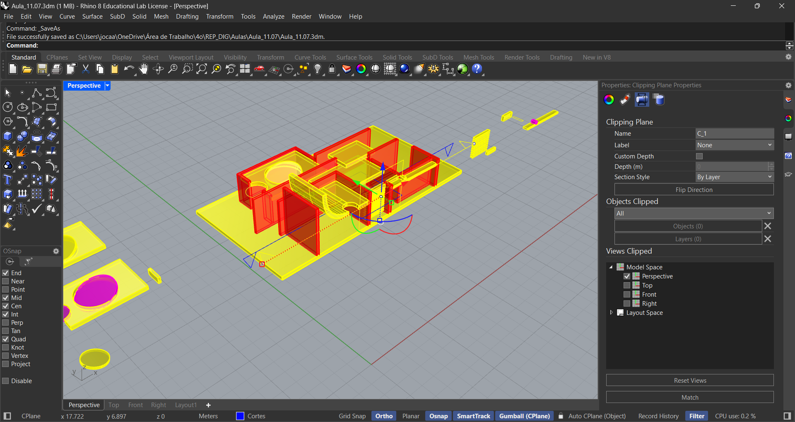Viewport: 795px width, 422px height.
Task: Select the Pan hand tool
Action: (144, 69)
